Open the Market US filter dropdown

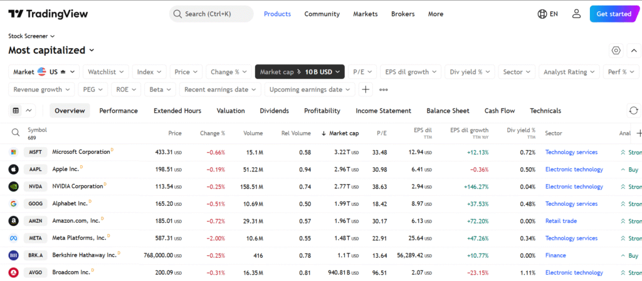click(44, 72)
